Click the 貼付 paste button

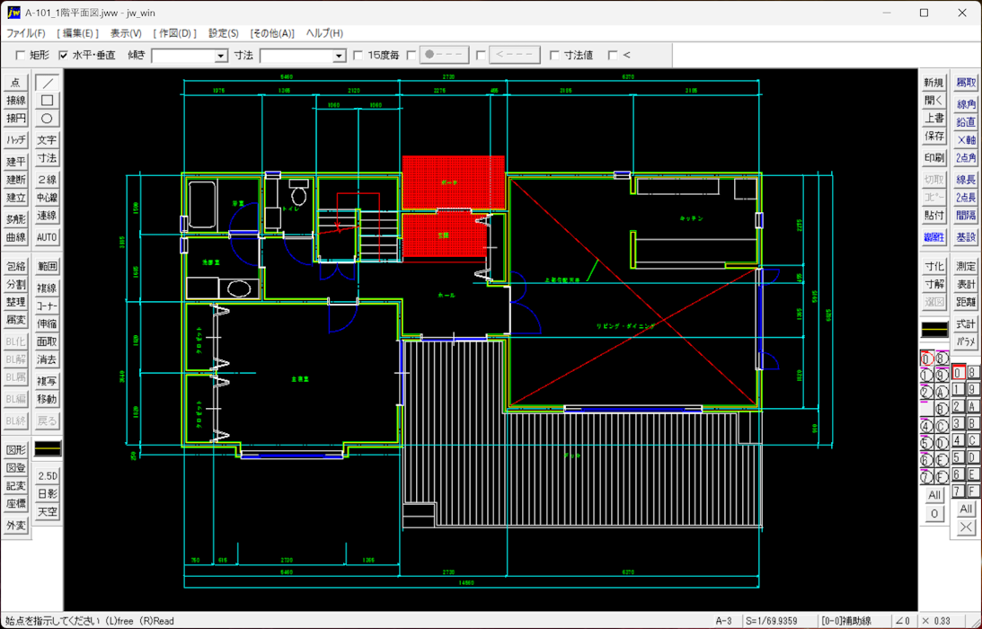coord(933,216)
